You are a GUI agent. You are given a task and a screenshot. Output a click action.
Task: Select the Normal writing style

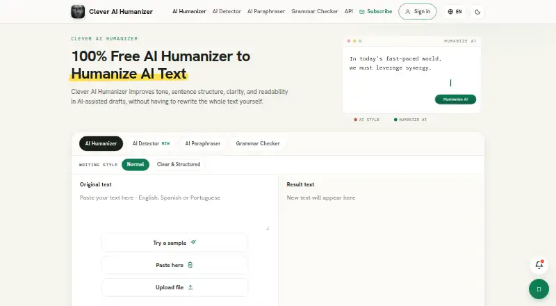136,164
